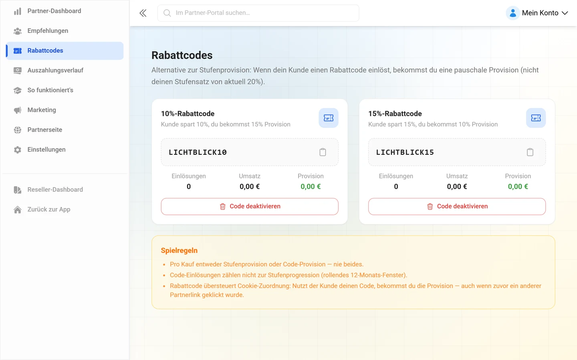Click the ticket badge on 15%-Rabattcode card

(536, 118)
